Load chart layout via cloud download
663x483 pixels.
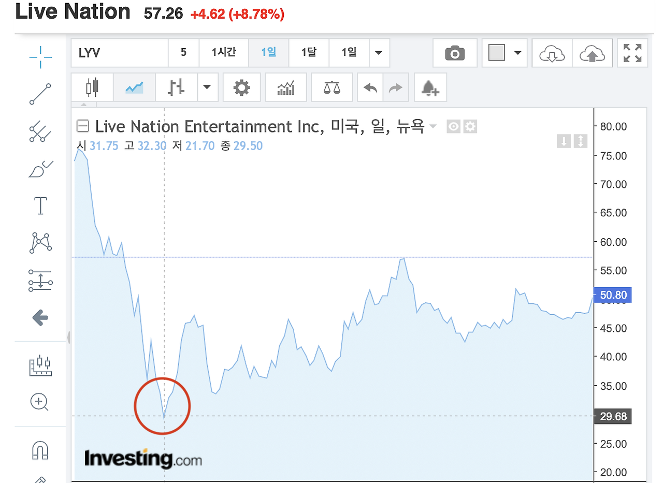click(x=552, y=53)
